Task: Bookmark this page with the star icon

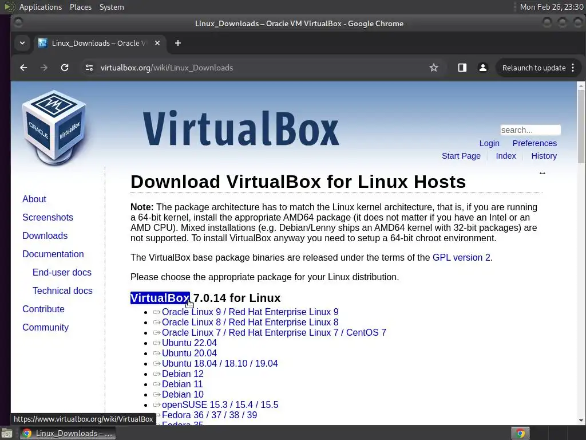Action: pyautogui.click(x=434, y=68)
